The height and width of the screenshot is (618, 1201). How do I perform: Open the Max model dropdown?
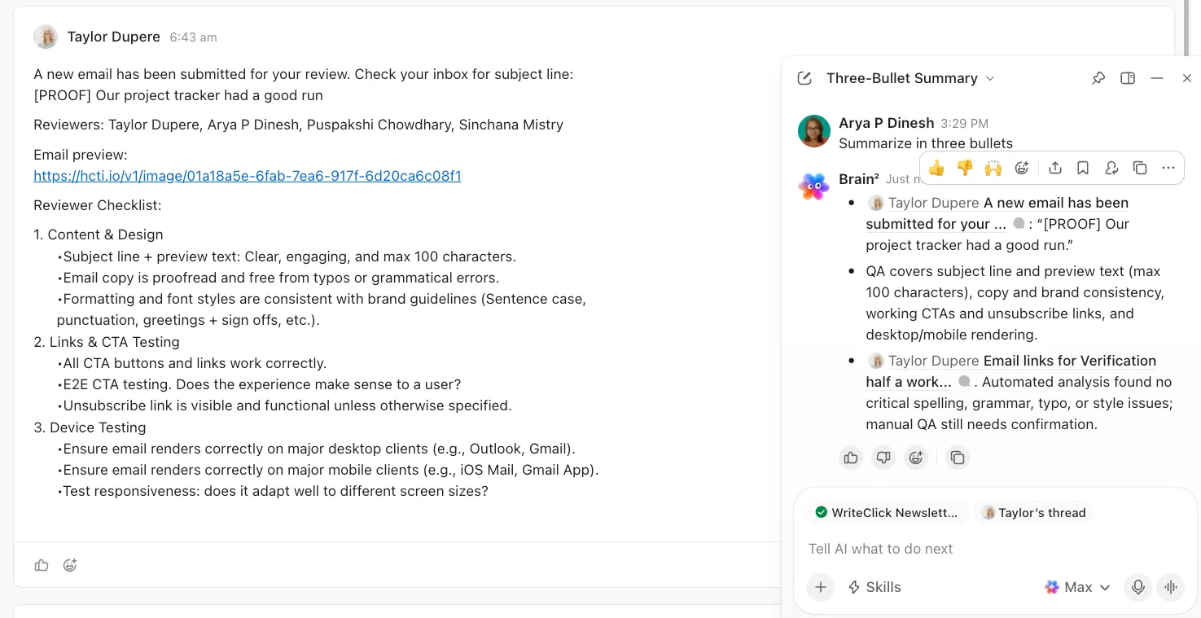click(x=1078, y=587)
